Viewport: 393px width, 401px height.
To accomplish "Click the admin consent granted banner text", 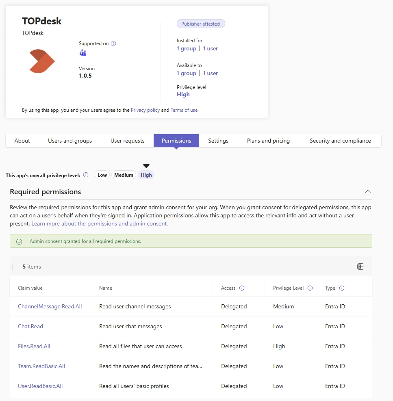I will point(85,241).
